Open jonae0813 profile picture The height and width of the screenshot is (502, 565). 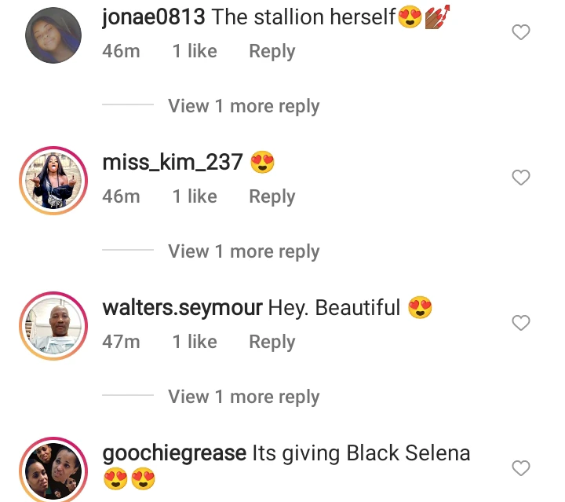click(53, 35)
